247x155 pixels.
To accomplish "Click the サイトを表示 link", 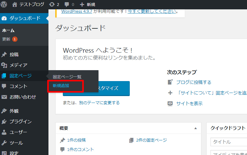I will tap(189, 104).
